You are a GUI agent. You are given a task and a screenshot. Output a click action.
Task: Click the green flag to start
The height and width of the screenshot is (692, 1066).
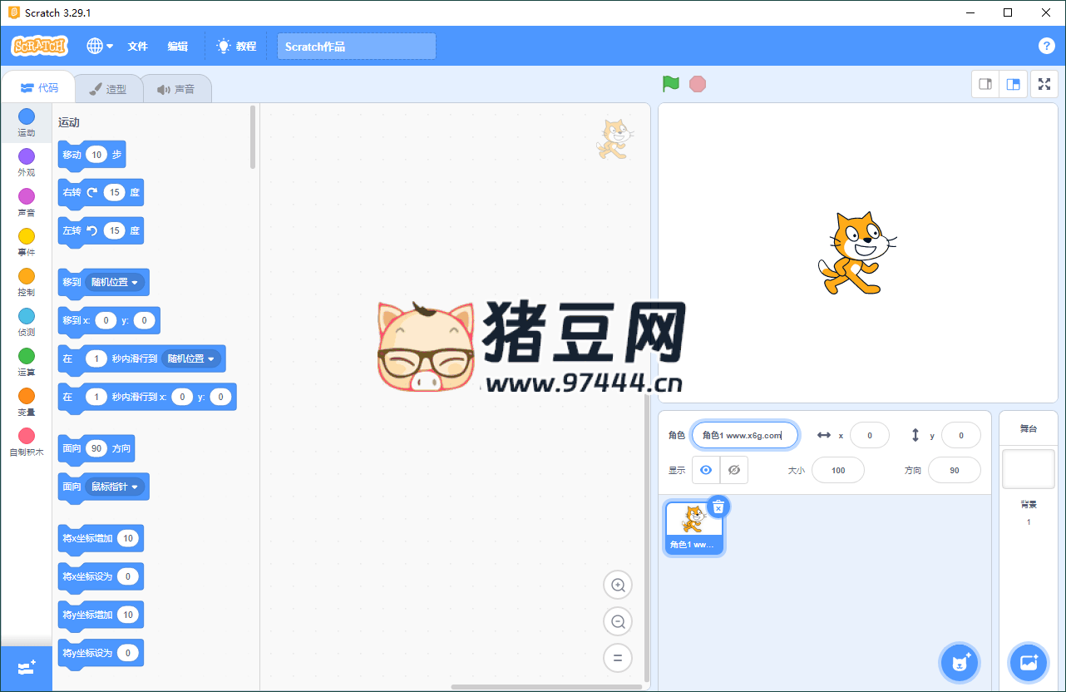pyautogui.click(x=671, y=84)
